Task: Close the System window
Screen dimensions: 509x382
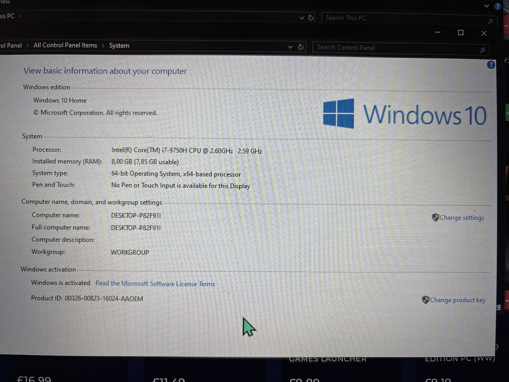Action: click(x=484, y=33)
